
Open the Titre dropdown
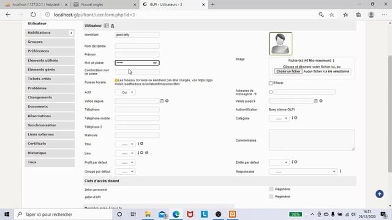[125, 144]
